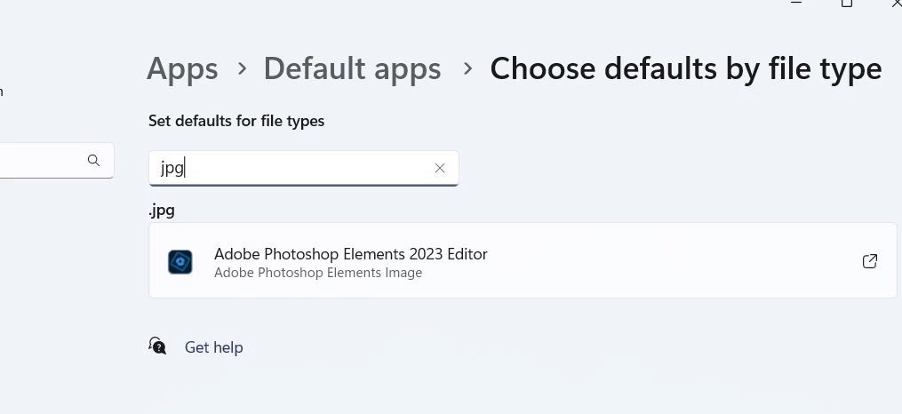Click the .jpg file extension label
This screenshot has width=902, height=414.
tap(162, 211)
